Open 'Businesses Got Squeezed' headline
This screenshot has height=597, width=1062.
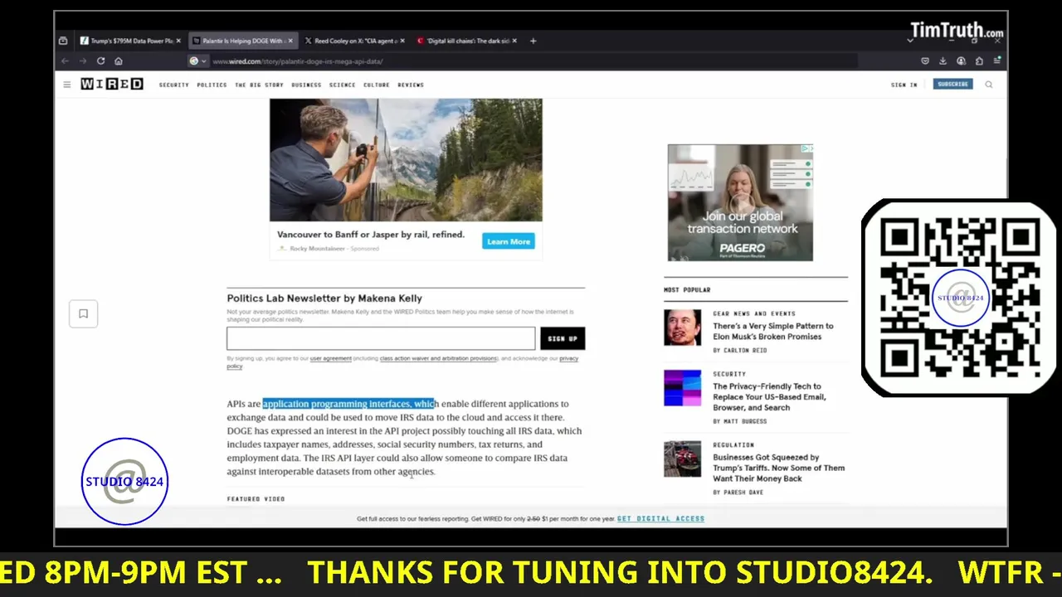pos(778,468)
